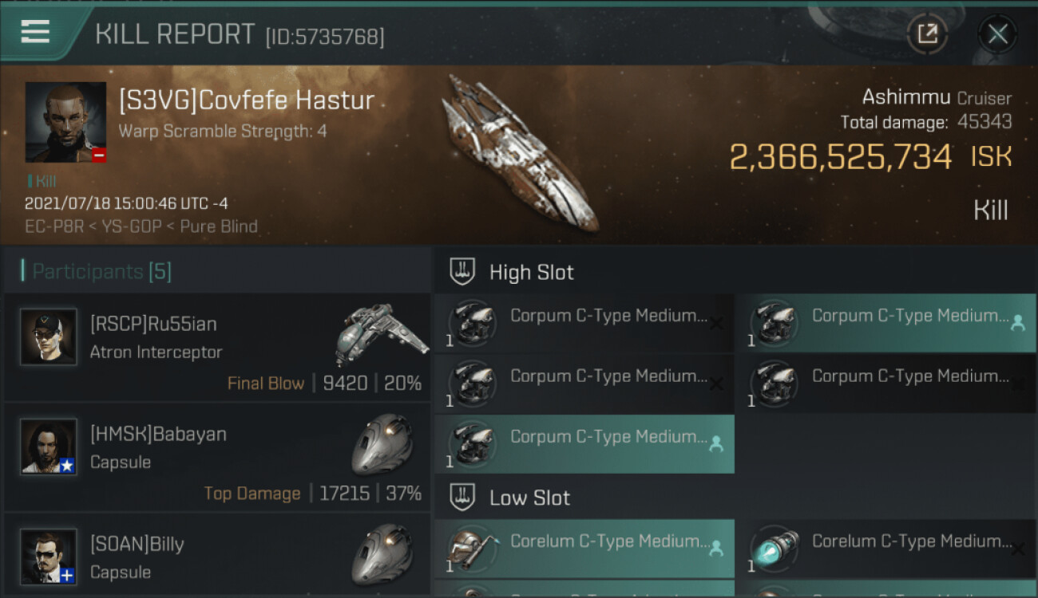The image size is (1038, 598).
Task: Click the Ashimmu ship image
Action: point(520,152)
